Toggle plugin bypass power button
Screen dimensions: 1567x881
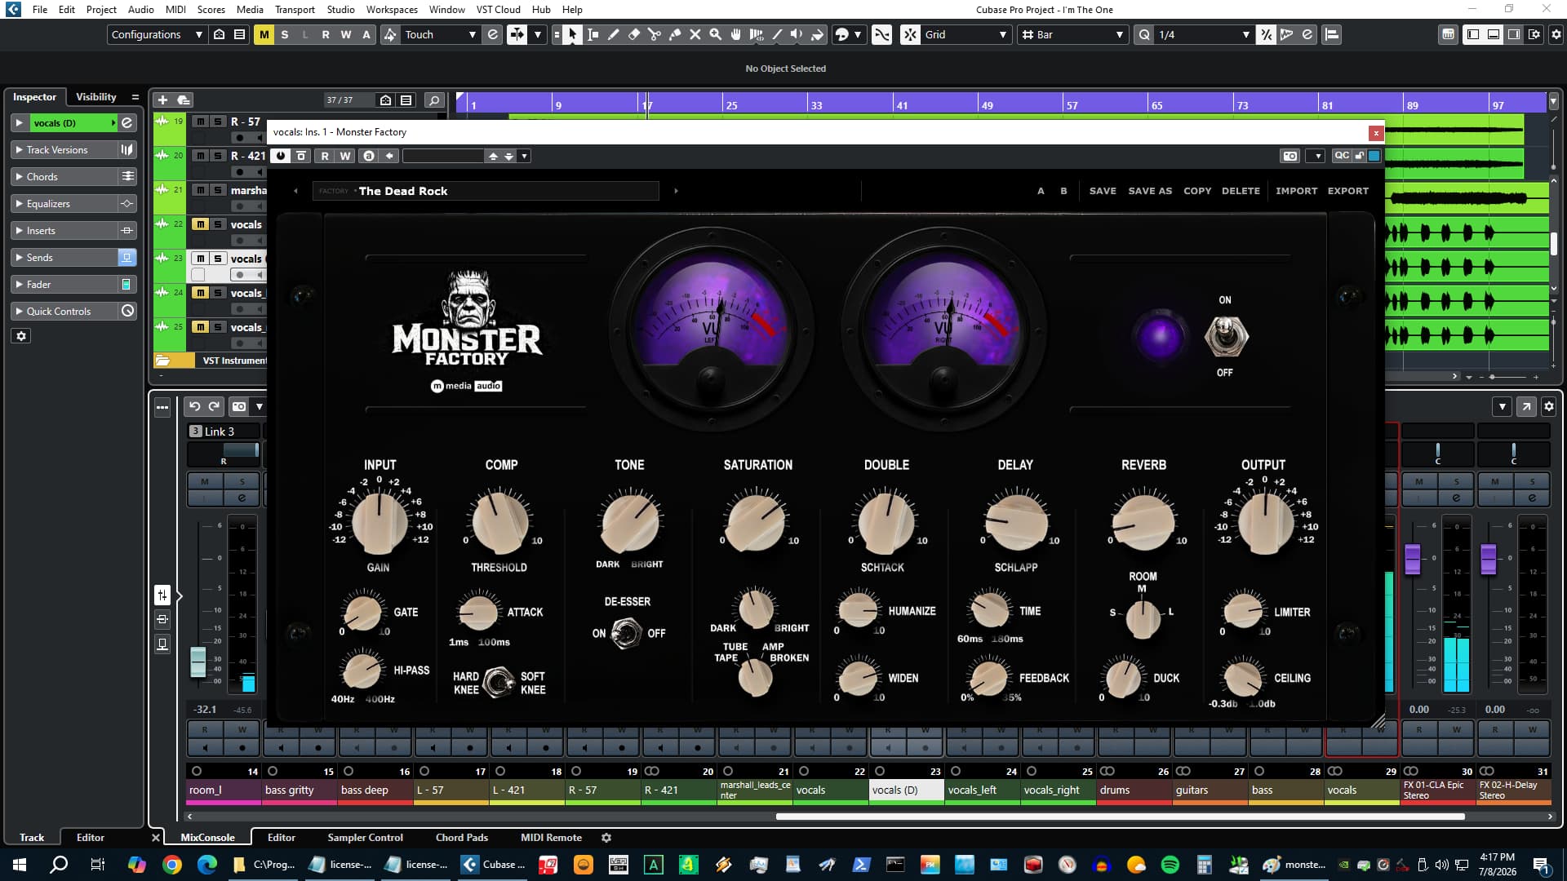[x=281, y=156]
